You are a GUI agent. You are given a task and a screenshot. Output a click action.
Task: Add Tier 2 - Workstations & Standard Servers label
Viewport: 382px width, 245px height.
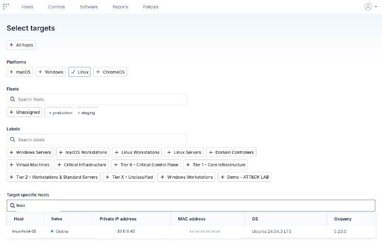[53, 177]
